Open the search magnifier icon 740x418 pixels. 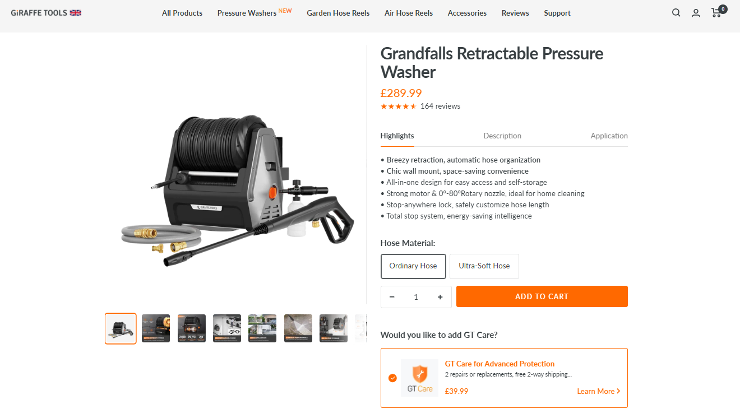coord(676,13)
